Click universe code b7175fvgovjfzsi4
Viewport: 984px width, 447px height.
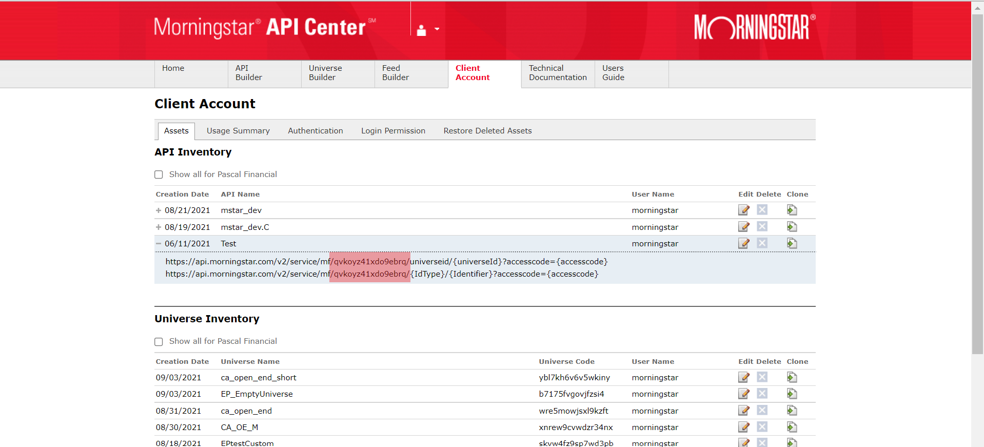pyautogui.click(x=572, y=394)
